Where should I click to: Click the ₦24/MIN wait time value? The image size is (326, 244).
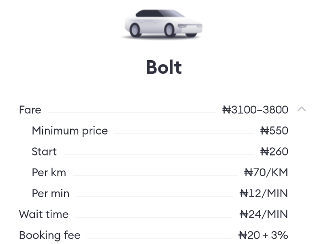(264, 215)
